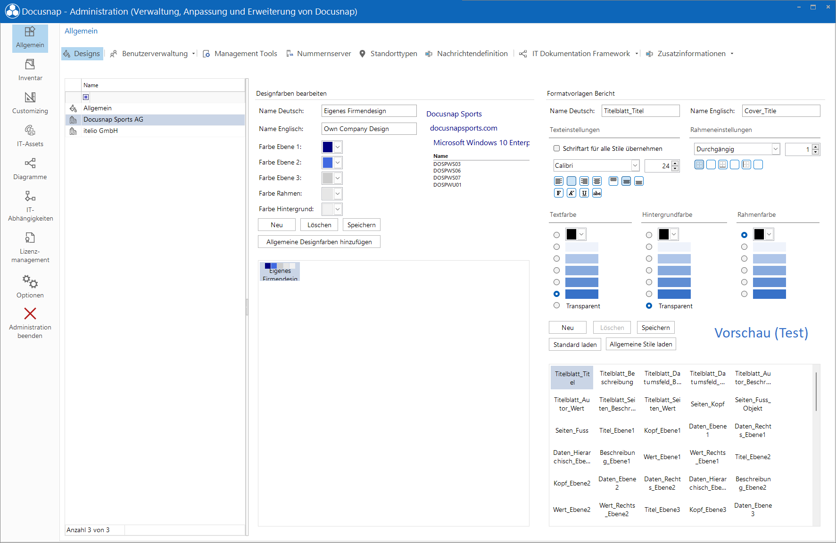Select custom black color radio under Textfarbe
The height and width of the screenshot is (543, 836).
[557, 235]
